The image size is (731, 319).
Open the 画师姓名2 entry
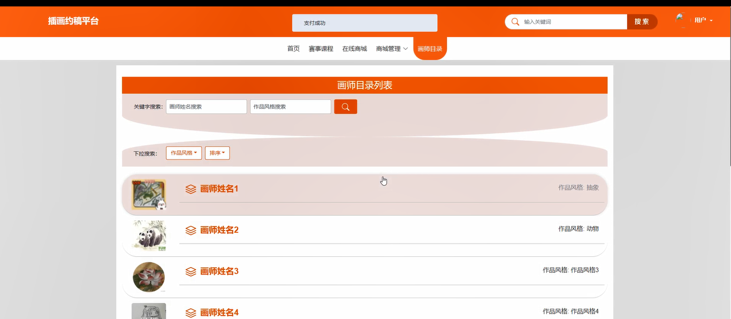tap(219, 230)
